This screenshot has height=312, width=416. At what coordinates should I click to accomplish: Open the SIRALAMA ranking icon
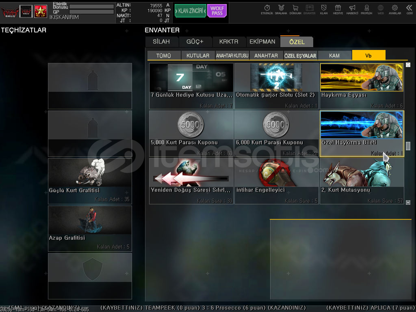point(281,10)
